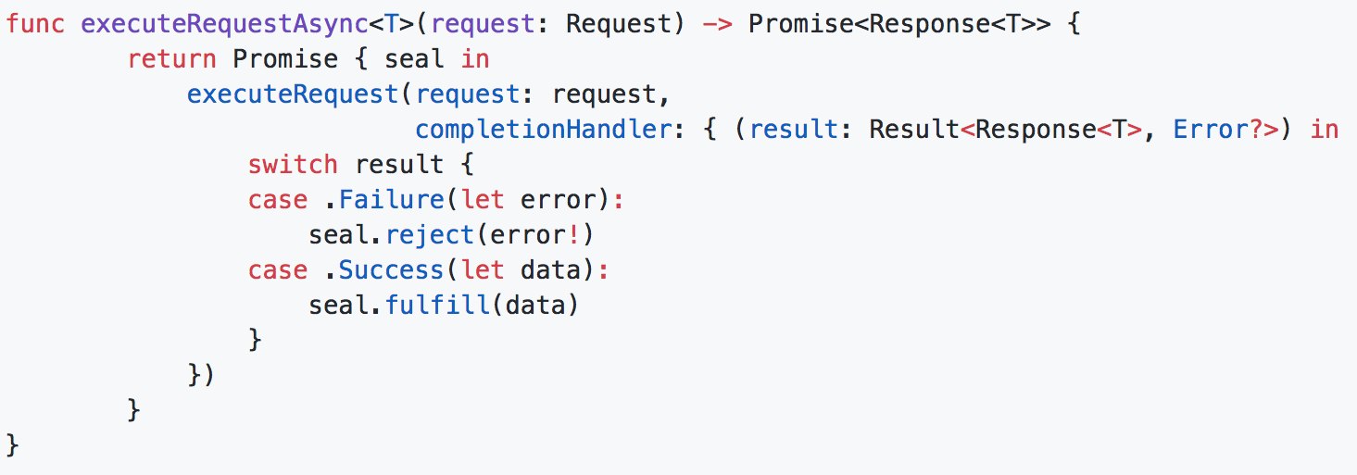Click the closing }) line
This screenshot has width=1357, height=475.
(x=201, y=376)
